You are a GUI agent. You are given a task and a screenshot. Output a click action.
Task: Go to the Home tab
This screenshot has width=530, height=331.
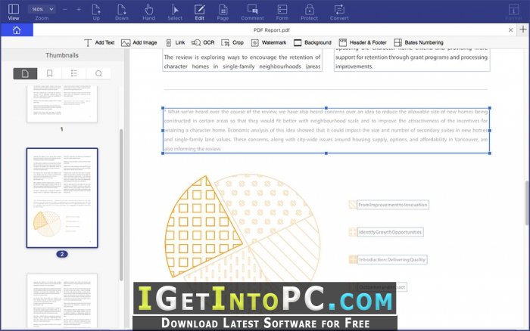coord(17,30)
